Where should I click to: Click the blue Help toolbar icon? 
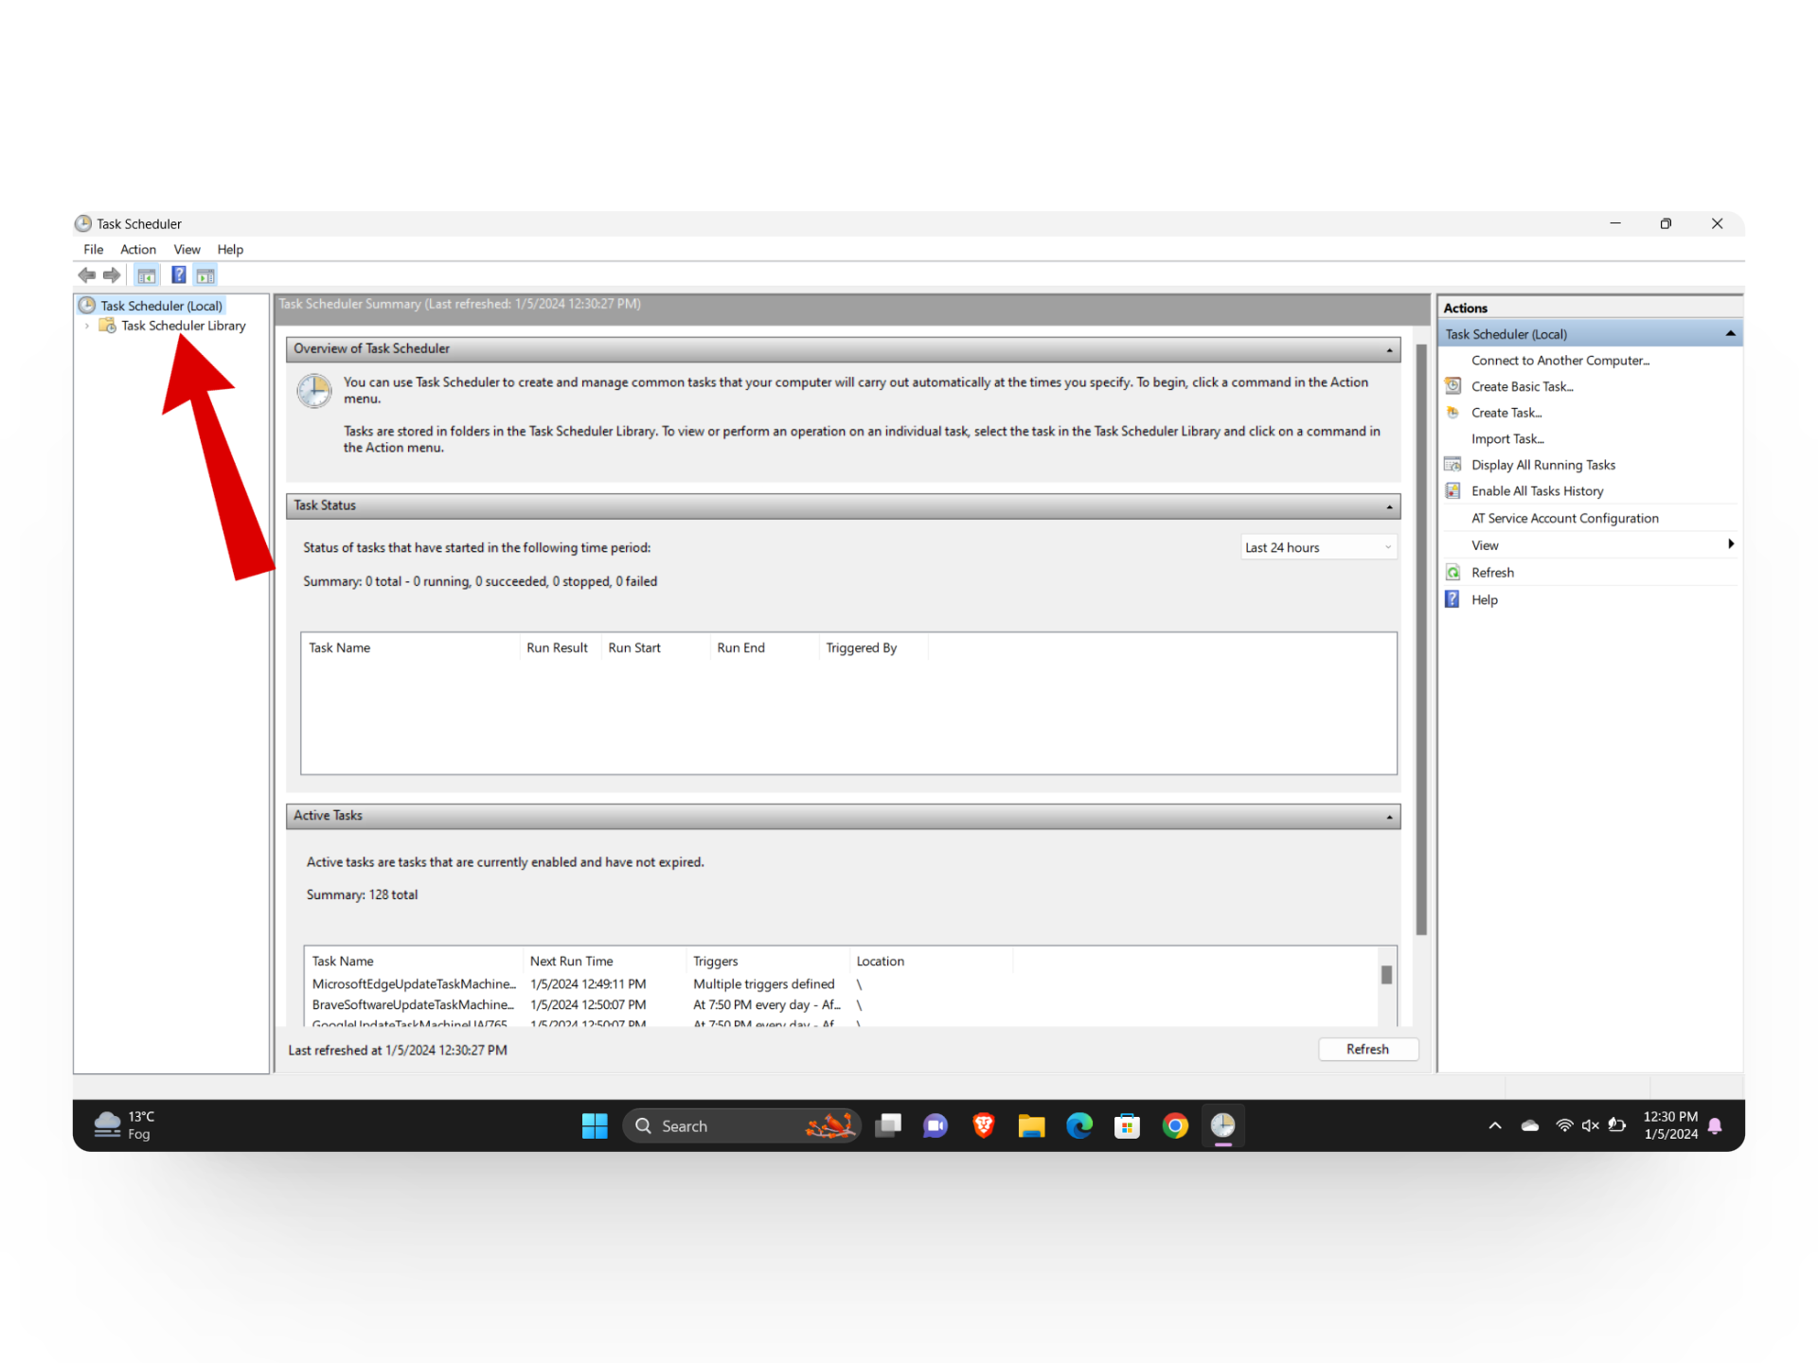[x=178, y=275]
